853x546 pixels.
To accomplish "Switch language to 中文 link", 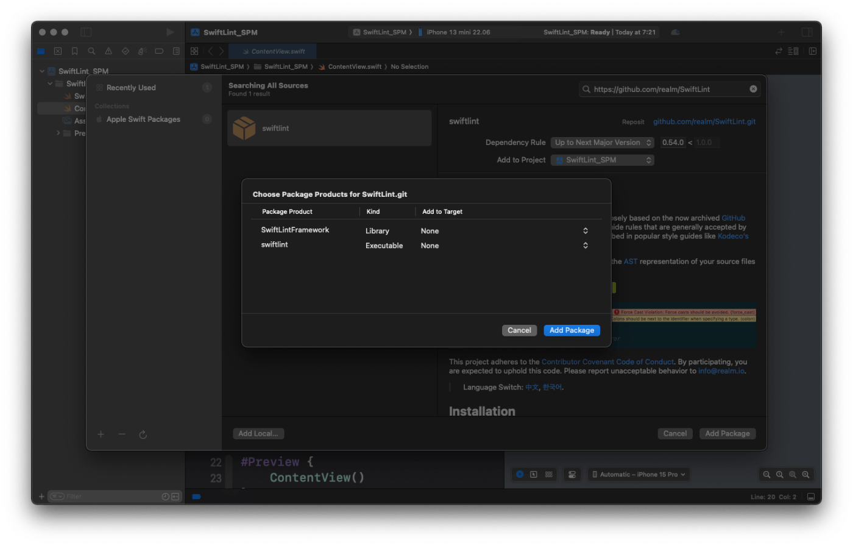I will click(532, 388).
